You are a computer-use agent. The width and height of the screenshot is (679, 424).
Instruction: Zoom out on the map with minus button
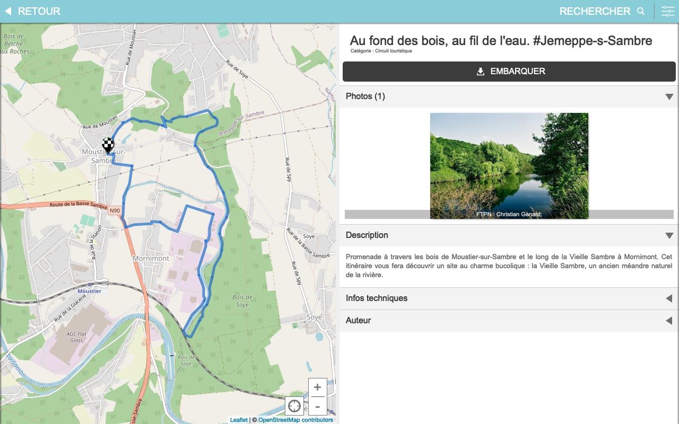point(317,407)
